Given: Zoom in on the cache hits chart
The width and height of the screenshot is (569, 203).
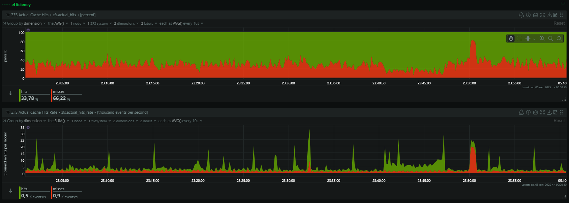Looking at the screenshot, I should (542, 38).
